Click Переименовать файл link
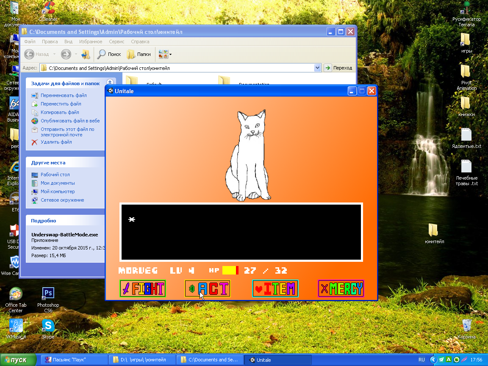Image resolution: width=488 pixels, height=366 pixels. pyautogui.click(x=64, y=95)
